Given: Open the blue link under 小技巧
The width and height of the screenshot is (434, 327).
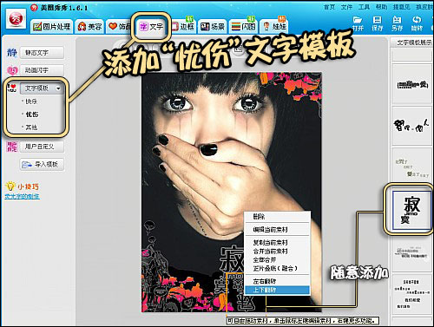Looking at the screenshot, I should click(x=22, y=197).
